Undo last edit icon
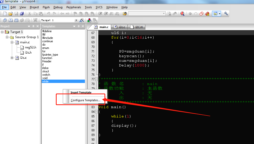Screen dimensions: 254x144 point(48,14)
